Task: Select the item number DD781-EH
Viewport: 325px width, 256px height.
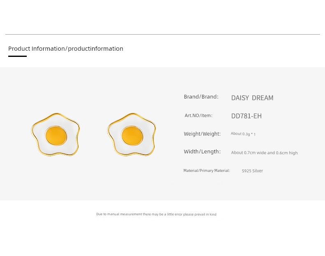Action: 246,116
